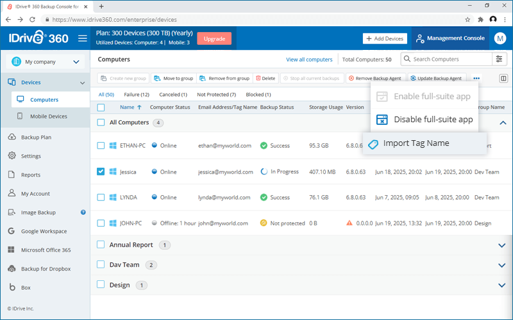Click the browser refresh icon
Viewport: 513px width, 320px height.
tap(32, 20)
